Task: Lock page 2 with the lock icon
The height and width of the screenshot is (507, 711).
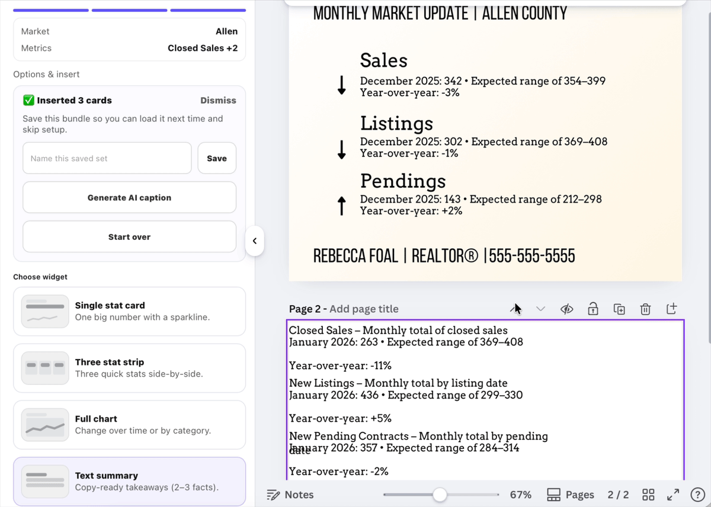Action: pyautogui.click(x=593, y=309)
